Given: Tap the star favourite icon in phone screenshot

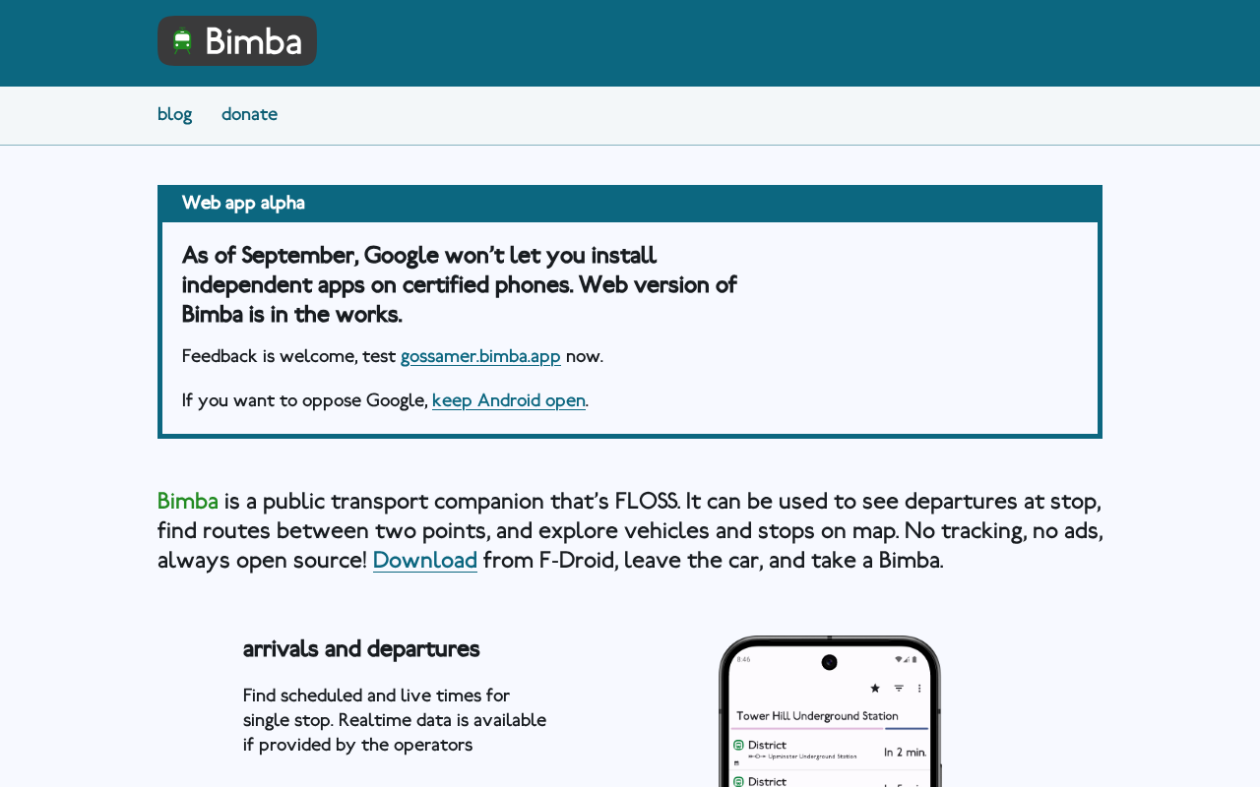Looking at the screenshot, I should click(875, 689).
